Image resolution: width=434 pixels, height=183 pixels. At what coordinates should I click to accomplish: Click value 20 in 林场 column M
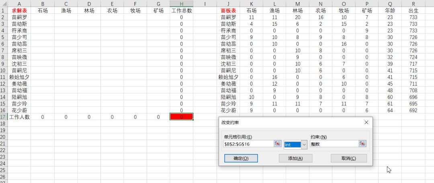[297, 17]
